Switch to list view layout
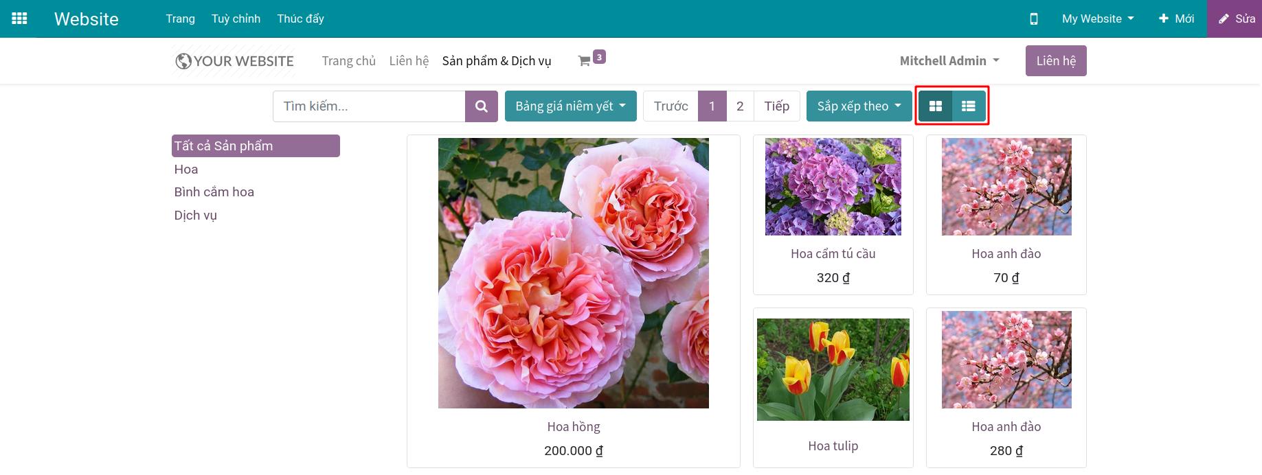Viewport: 1262px width, 475px height. tap(968, 106)
